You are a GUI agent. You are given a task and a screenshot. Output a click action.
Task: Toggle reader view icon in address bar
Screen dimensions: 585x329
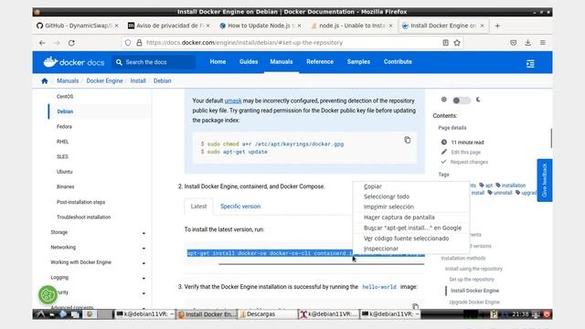[x=445, y=43]
